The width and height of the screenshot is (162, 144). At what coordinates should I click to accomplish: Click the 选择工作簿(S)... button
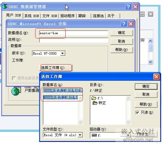click(56, 68)
